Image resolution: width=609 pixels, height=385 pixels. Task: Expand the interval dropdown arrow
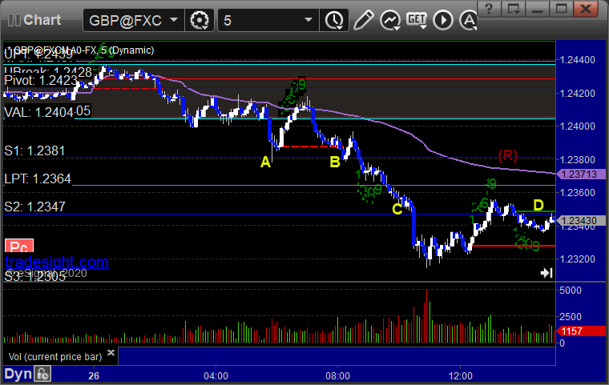[x=309, y=20]
